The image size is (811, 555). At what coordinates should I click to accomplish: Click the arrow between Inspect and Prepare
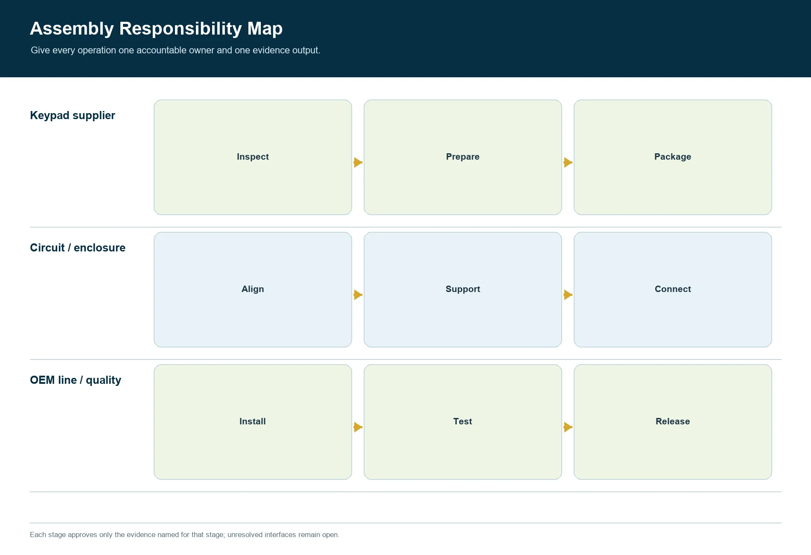[x=358, y=163]
